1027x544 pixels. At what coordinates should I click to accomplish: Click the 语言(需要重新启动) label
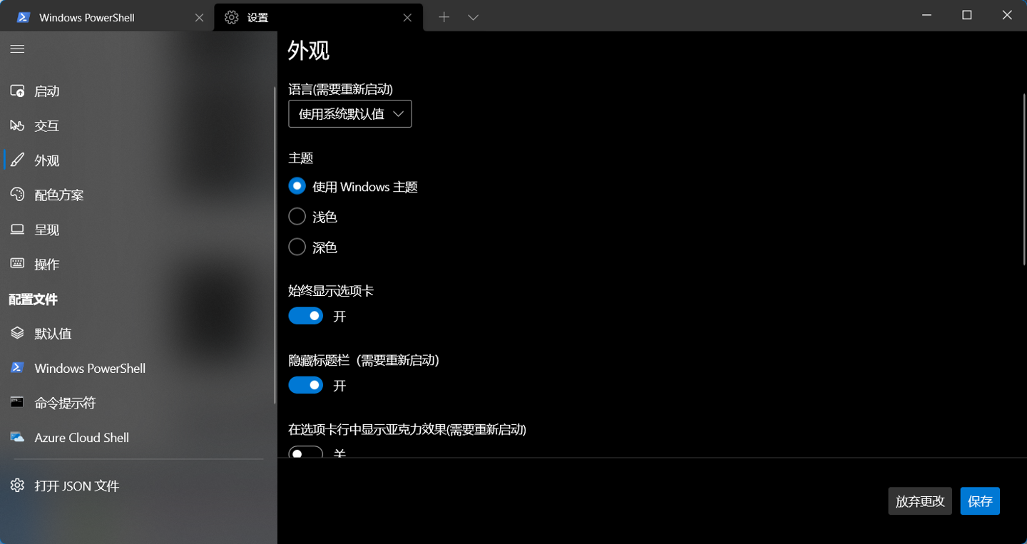[341, 89]
